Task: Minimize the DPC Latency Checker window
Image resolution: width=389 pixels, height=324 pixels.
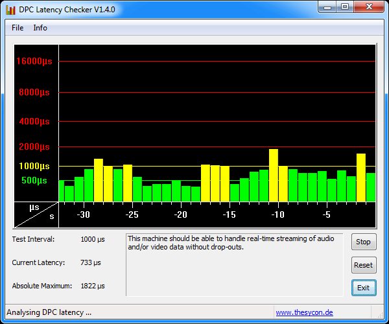Action: [x=327, y=7]
